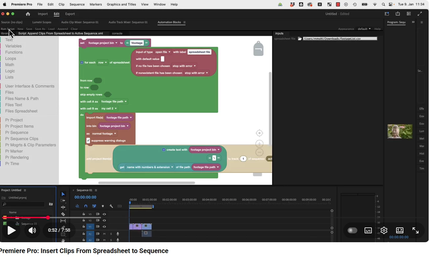Open the 'row' dropdown in for each block
The width and height of the screenshot is (430, 257).
(x=102, y=62)
